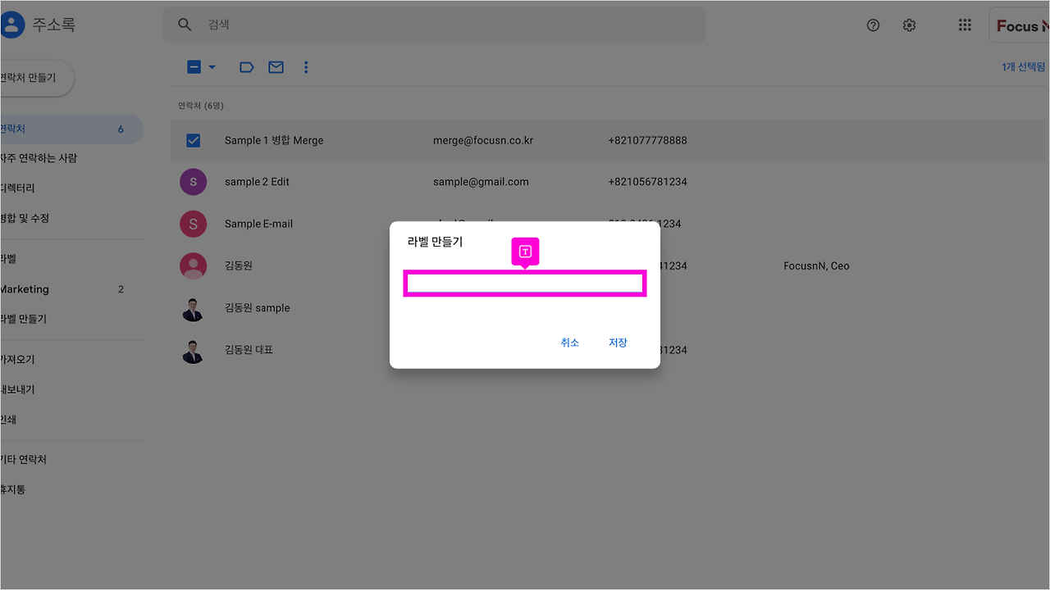Image resolution: width=1050 pixels, height=590 pixels.
Task: Select the sample 2 Edit contact avatar checkbox
Action: (x=193, y=181)
